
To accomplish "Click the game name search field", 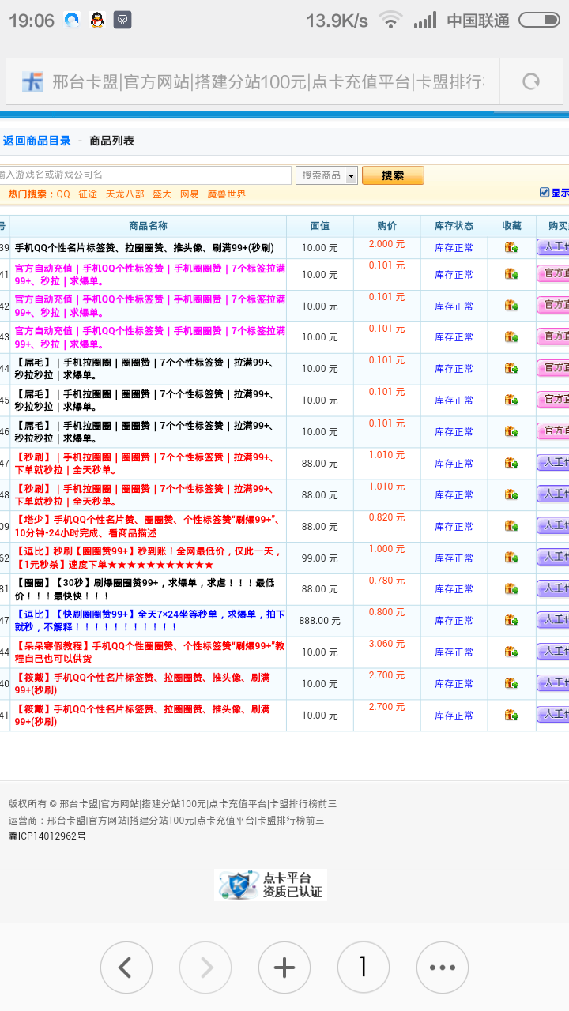I will (x=145, y=175).
